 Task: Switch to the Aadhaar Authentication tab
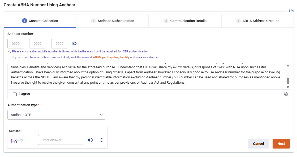112,21
